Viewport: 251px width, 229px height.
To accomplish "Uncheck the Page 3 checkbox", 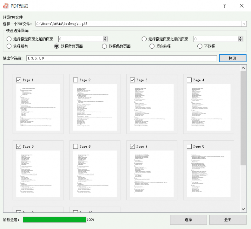I will pos(132,80).
